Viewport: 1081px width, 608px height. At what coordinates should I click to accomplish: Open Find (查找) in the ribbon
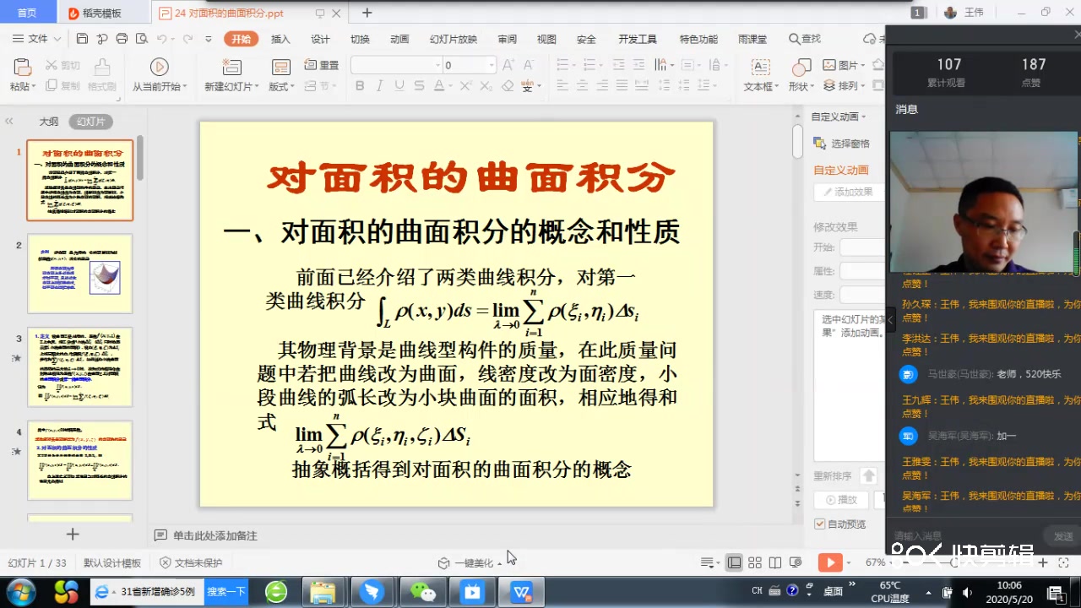[804, 38]
